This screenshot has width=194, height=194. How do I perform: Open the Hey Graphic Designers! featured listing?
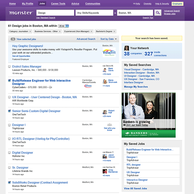27,46
